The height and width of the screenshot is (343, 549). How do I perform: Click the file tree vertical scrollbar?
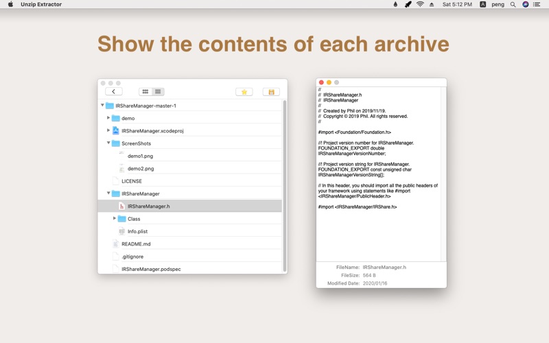coord(285,186)
